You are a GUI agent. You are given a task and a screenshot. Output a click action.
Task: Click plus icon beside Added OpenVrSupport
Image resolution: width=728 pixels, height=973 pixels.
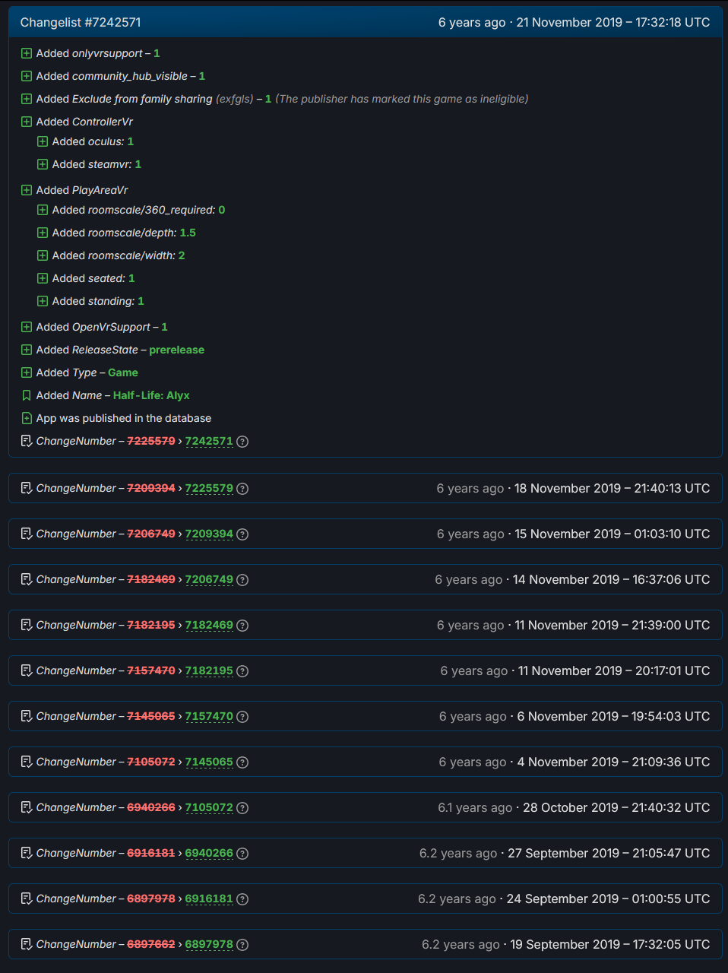[27, 327]
